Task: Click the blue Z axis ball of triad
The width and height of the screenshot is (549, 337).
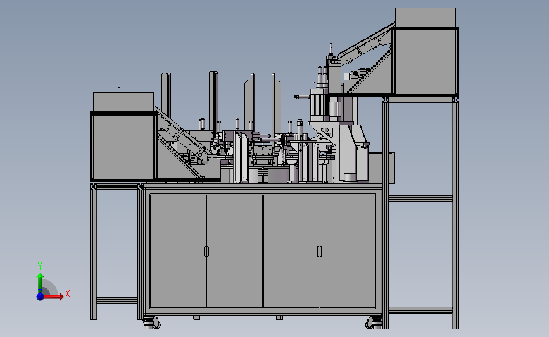Action: tap(40, 297)
